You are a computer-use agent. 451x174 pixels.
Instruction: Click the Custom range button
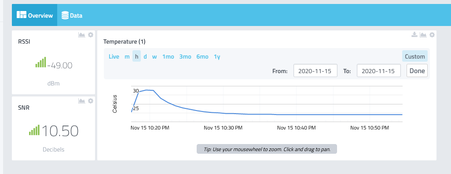[415, 56]
